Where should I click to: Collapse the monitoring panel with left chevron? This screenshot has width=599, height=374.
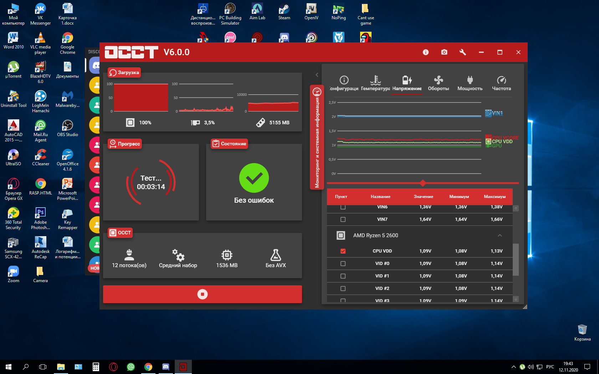click(317, 75)
